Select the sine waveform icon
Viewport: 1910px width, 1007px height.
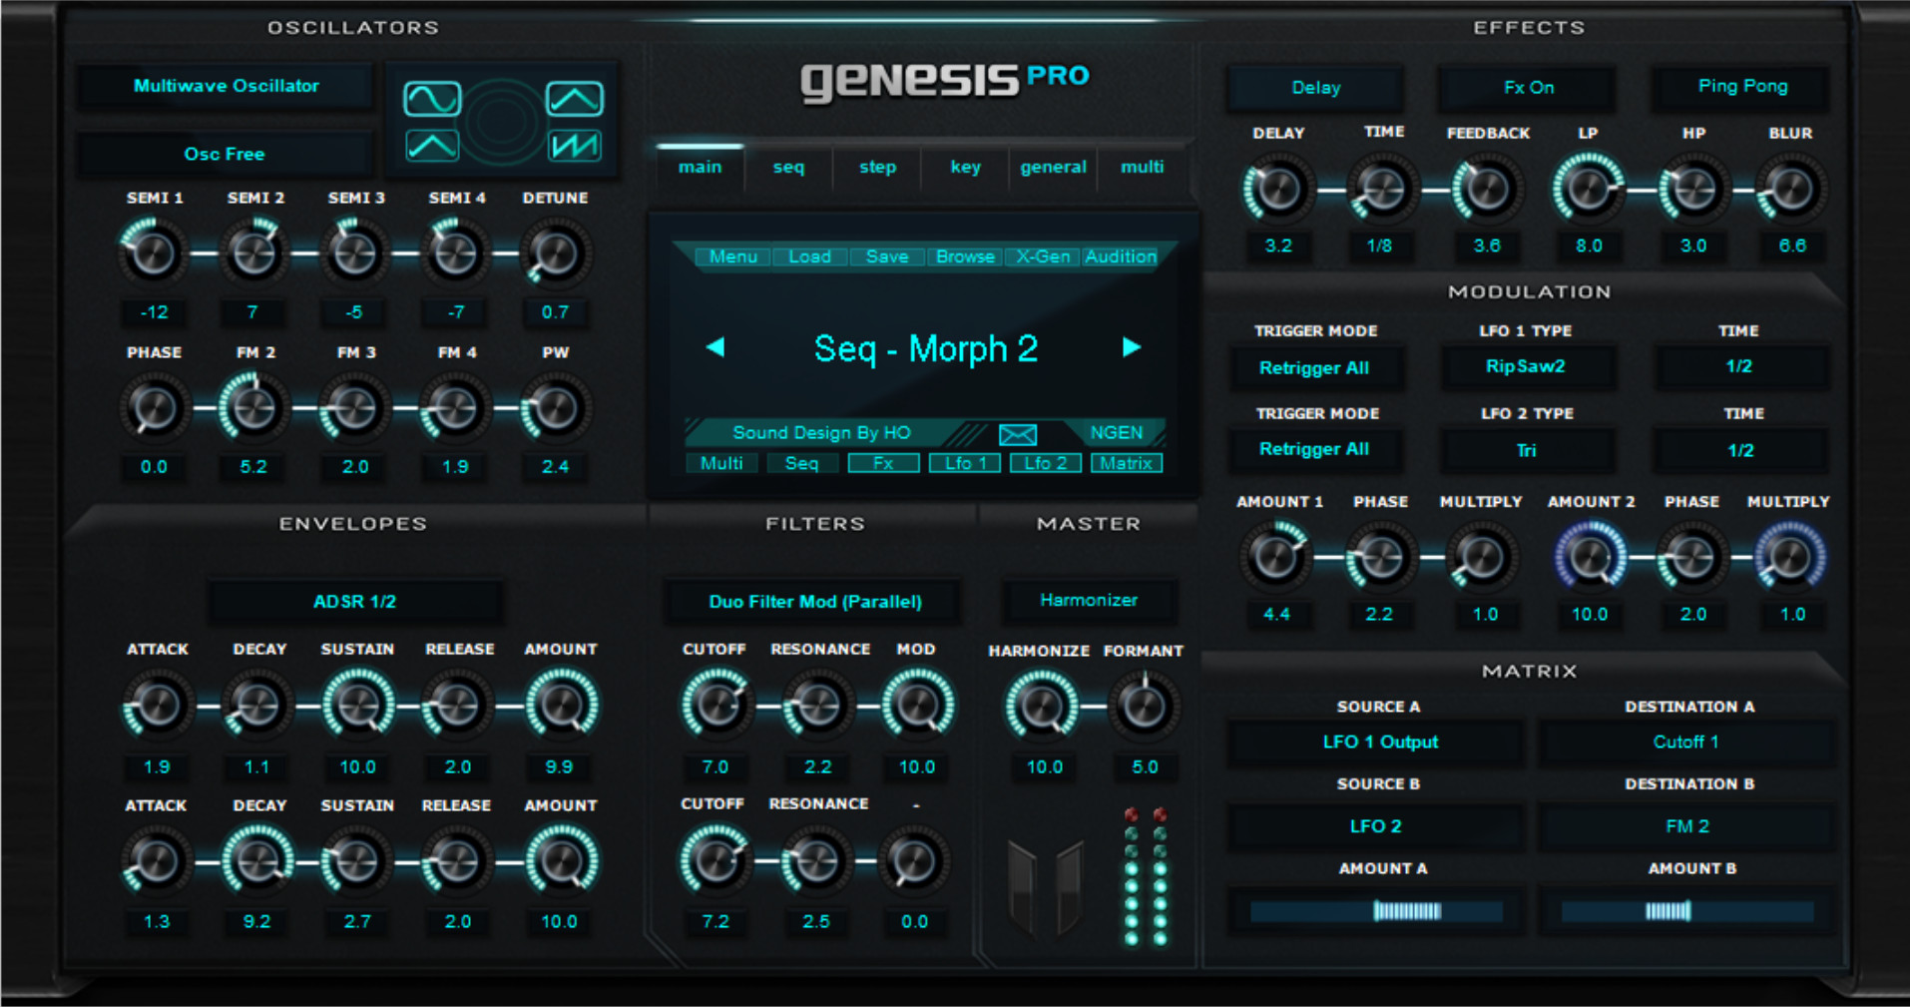click(431, 99)
